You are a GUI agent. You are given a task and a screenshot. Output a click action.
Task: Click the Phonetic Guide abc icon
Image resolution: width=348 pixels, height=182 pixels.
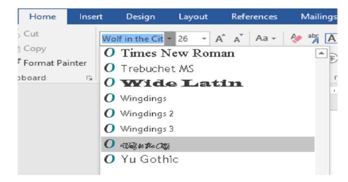coord(314,39)
